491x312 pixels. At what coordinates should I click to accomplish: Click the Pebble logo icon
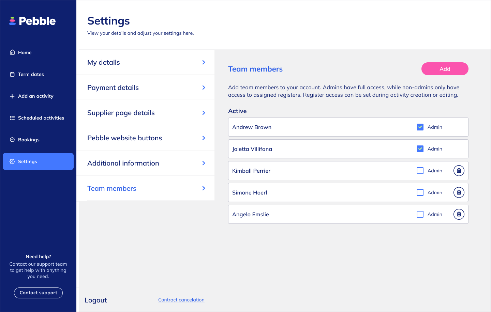[x=13, y=21]
